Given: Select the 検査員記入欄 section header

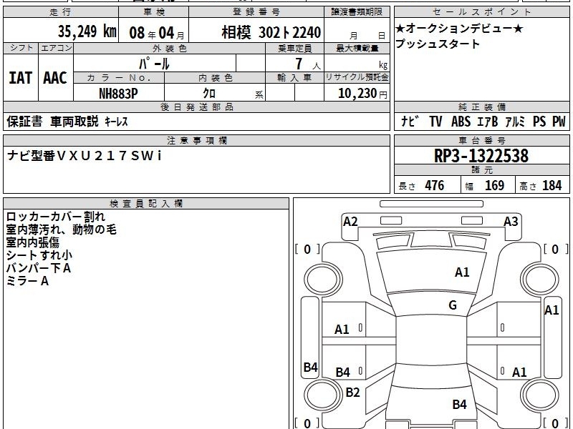Looking at the screenshot, I should pyautogui.click(x=146, y=204).
